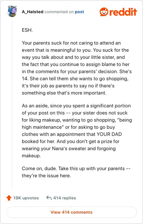The width and height of the screenshot is (143, 224).
Task: Open the blue "post" link
Action: tap(79, 12)
